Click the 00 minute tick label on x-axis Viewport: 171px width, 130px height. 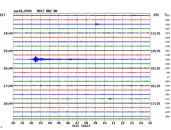[13, 123]
